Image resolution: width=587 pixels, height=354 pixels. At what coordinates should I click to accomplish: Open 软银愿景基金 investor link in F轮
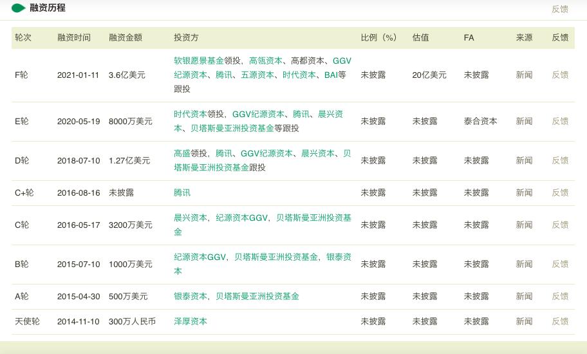click(x=199, y=61)
